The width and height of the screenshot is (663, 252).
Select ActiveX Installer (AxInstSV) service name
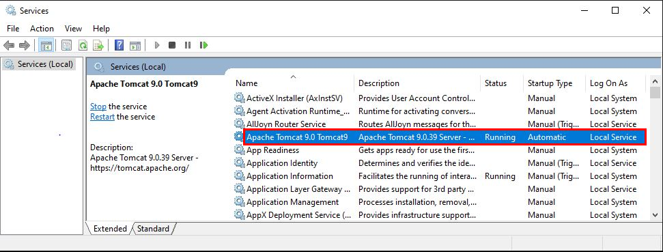point(294,98)
